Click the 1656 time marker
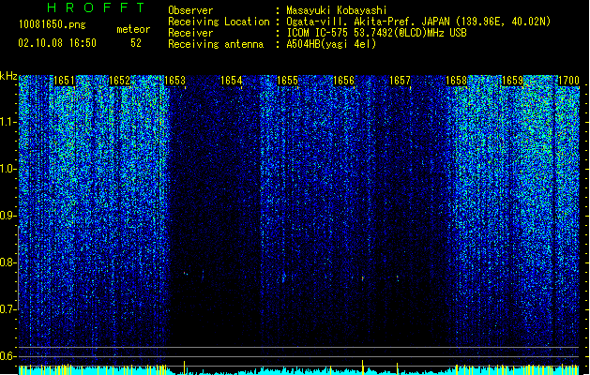 [343, 81]
